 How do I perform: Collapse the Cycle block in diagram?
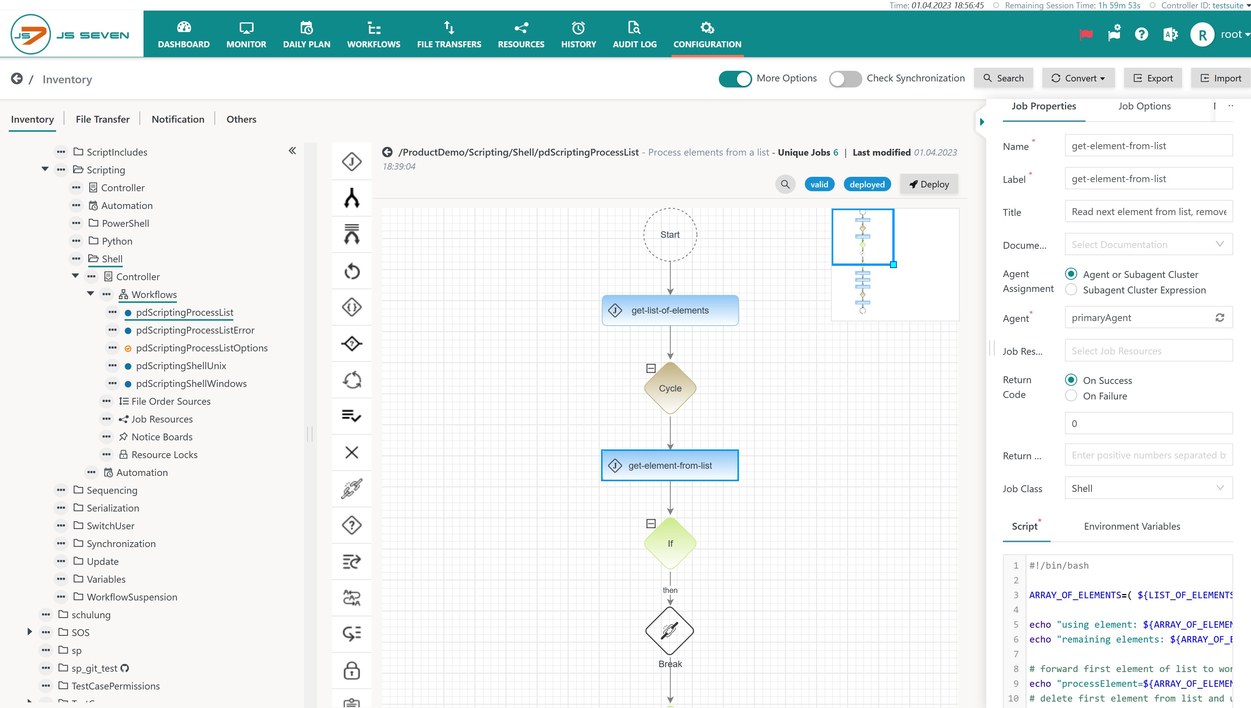(x=651, y=368)
